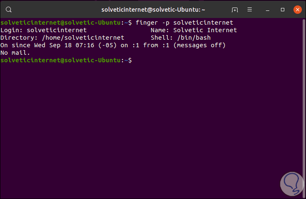Click the Name: Solvetic Internet text
The height and width of the screenshot is (199, 306).
coord(193,30)
